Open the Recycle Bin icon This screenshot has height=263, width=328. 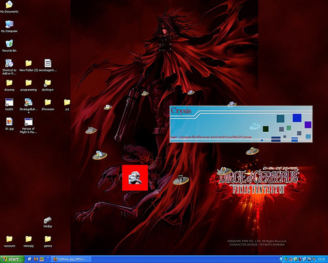pyautogui.click(x=9, y=46)
